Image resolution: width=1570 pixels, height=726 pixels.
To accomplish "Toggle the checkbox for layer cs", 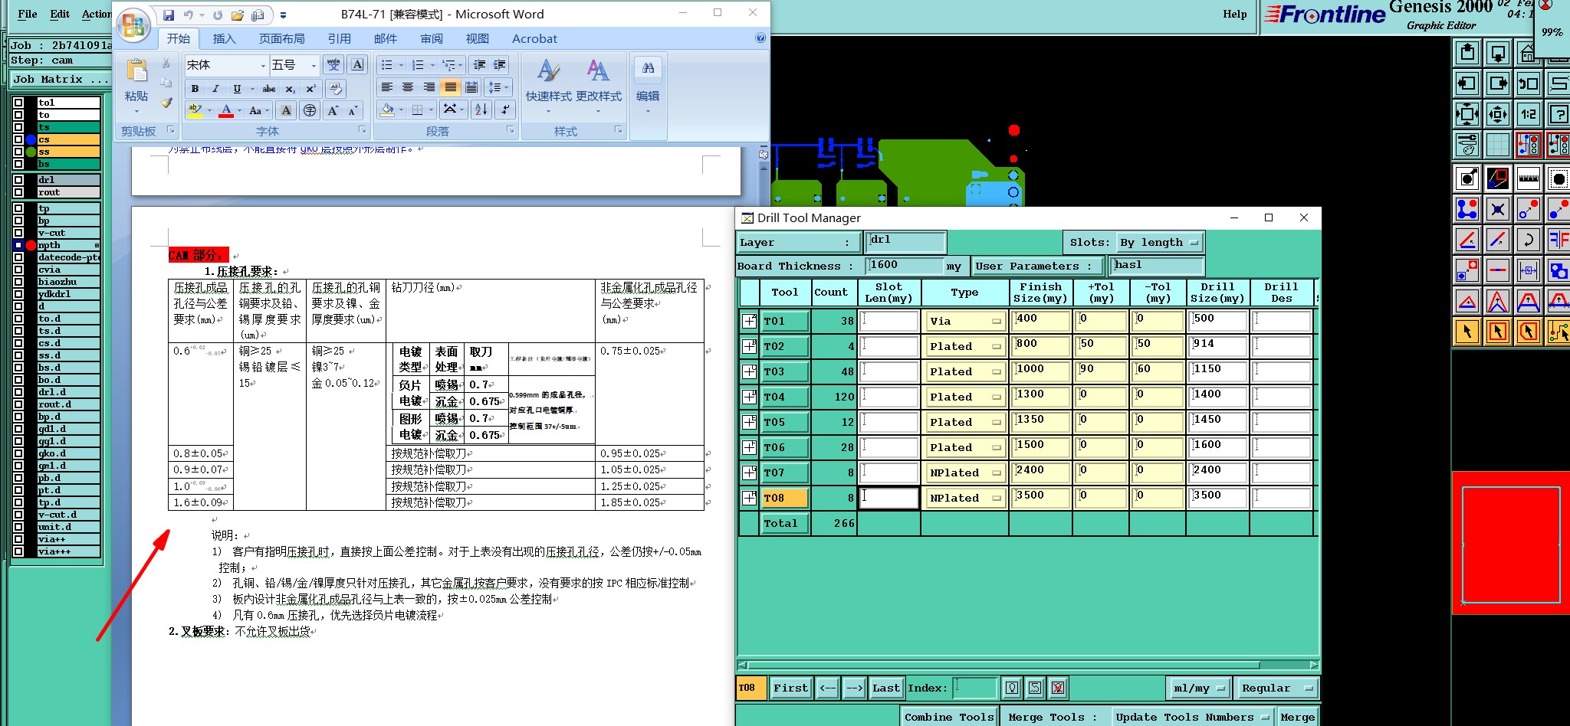I will pyautogui.click(x=18, y=139).
